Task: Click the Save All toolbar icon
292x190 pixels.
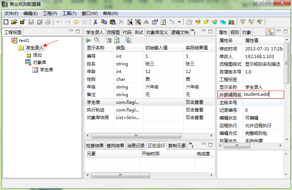Action: [x=40, y=22]
